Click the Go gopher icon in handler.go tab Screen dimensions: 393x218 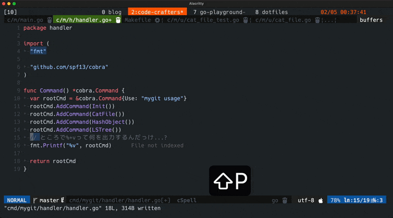[x=118, y=20]
